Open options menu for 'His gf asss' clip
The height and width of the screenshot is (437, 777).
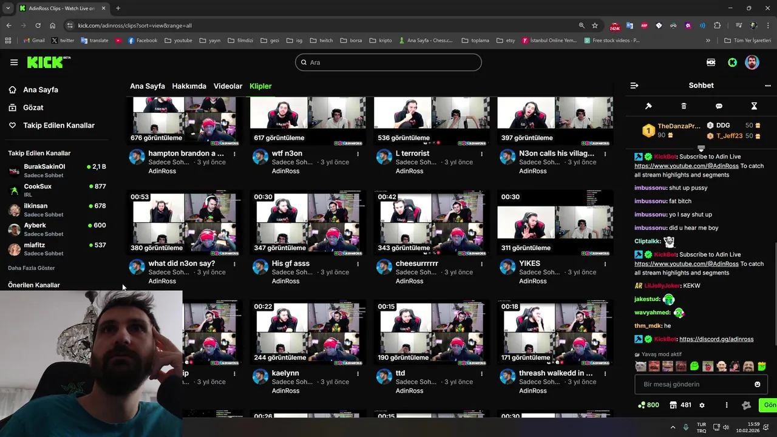(358, 264)
